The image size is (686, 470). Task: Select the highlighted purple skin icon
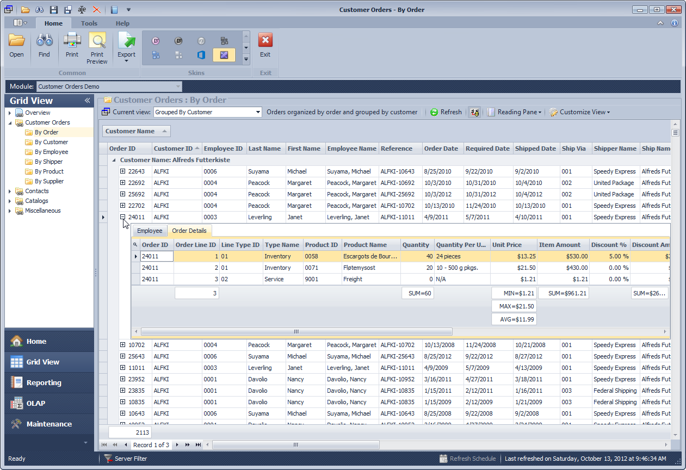pyautogui.click(x=224, y=55)
